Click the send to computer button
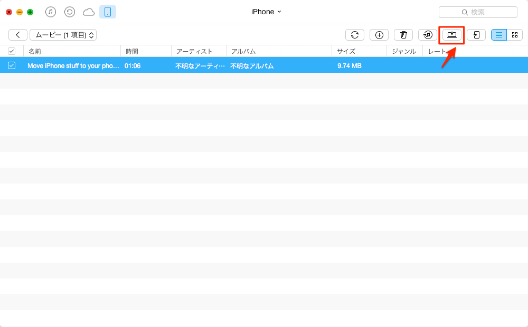 click(452, 35)
